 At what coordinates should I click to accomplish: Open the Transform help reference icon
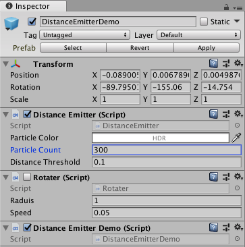click(x=213, y=64)
